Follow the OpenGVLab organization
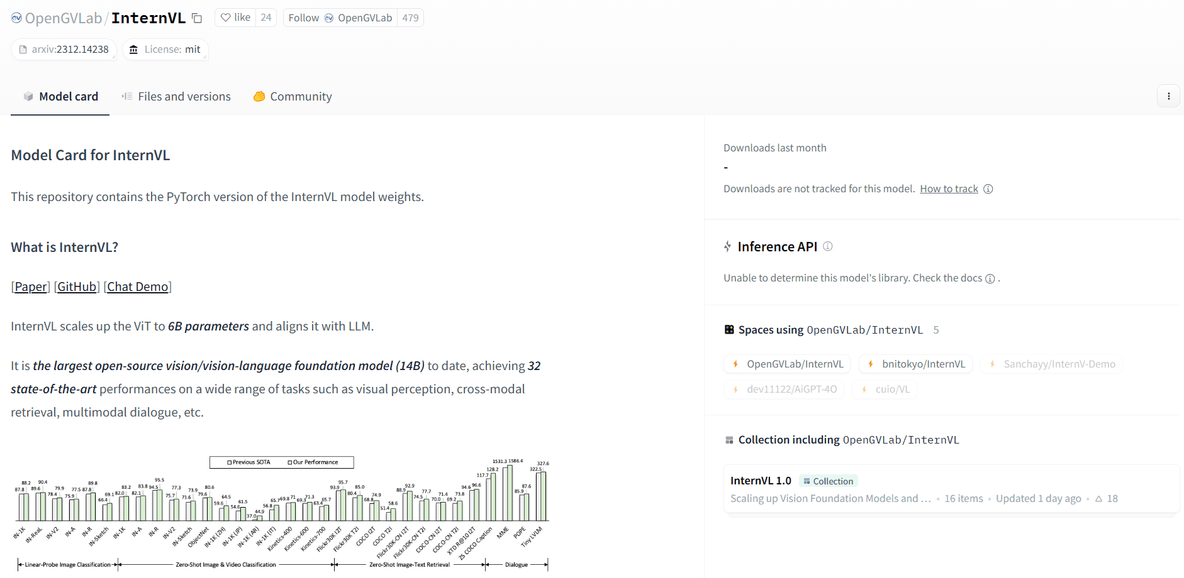Image resolution: width=1184 pixels, height=578 pixels. (x=340, y=18)
